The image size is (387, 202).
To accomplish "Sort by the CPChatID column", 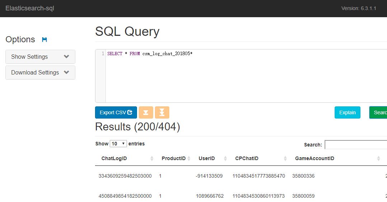I will coord(259,158).
